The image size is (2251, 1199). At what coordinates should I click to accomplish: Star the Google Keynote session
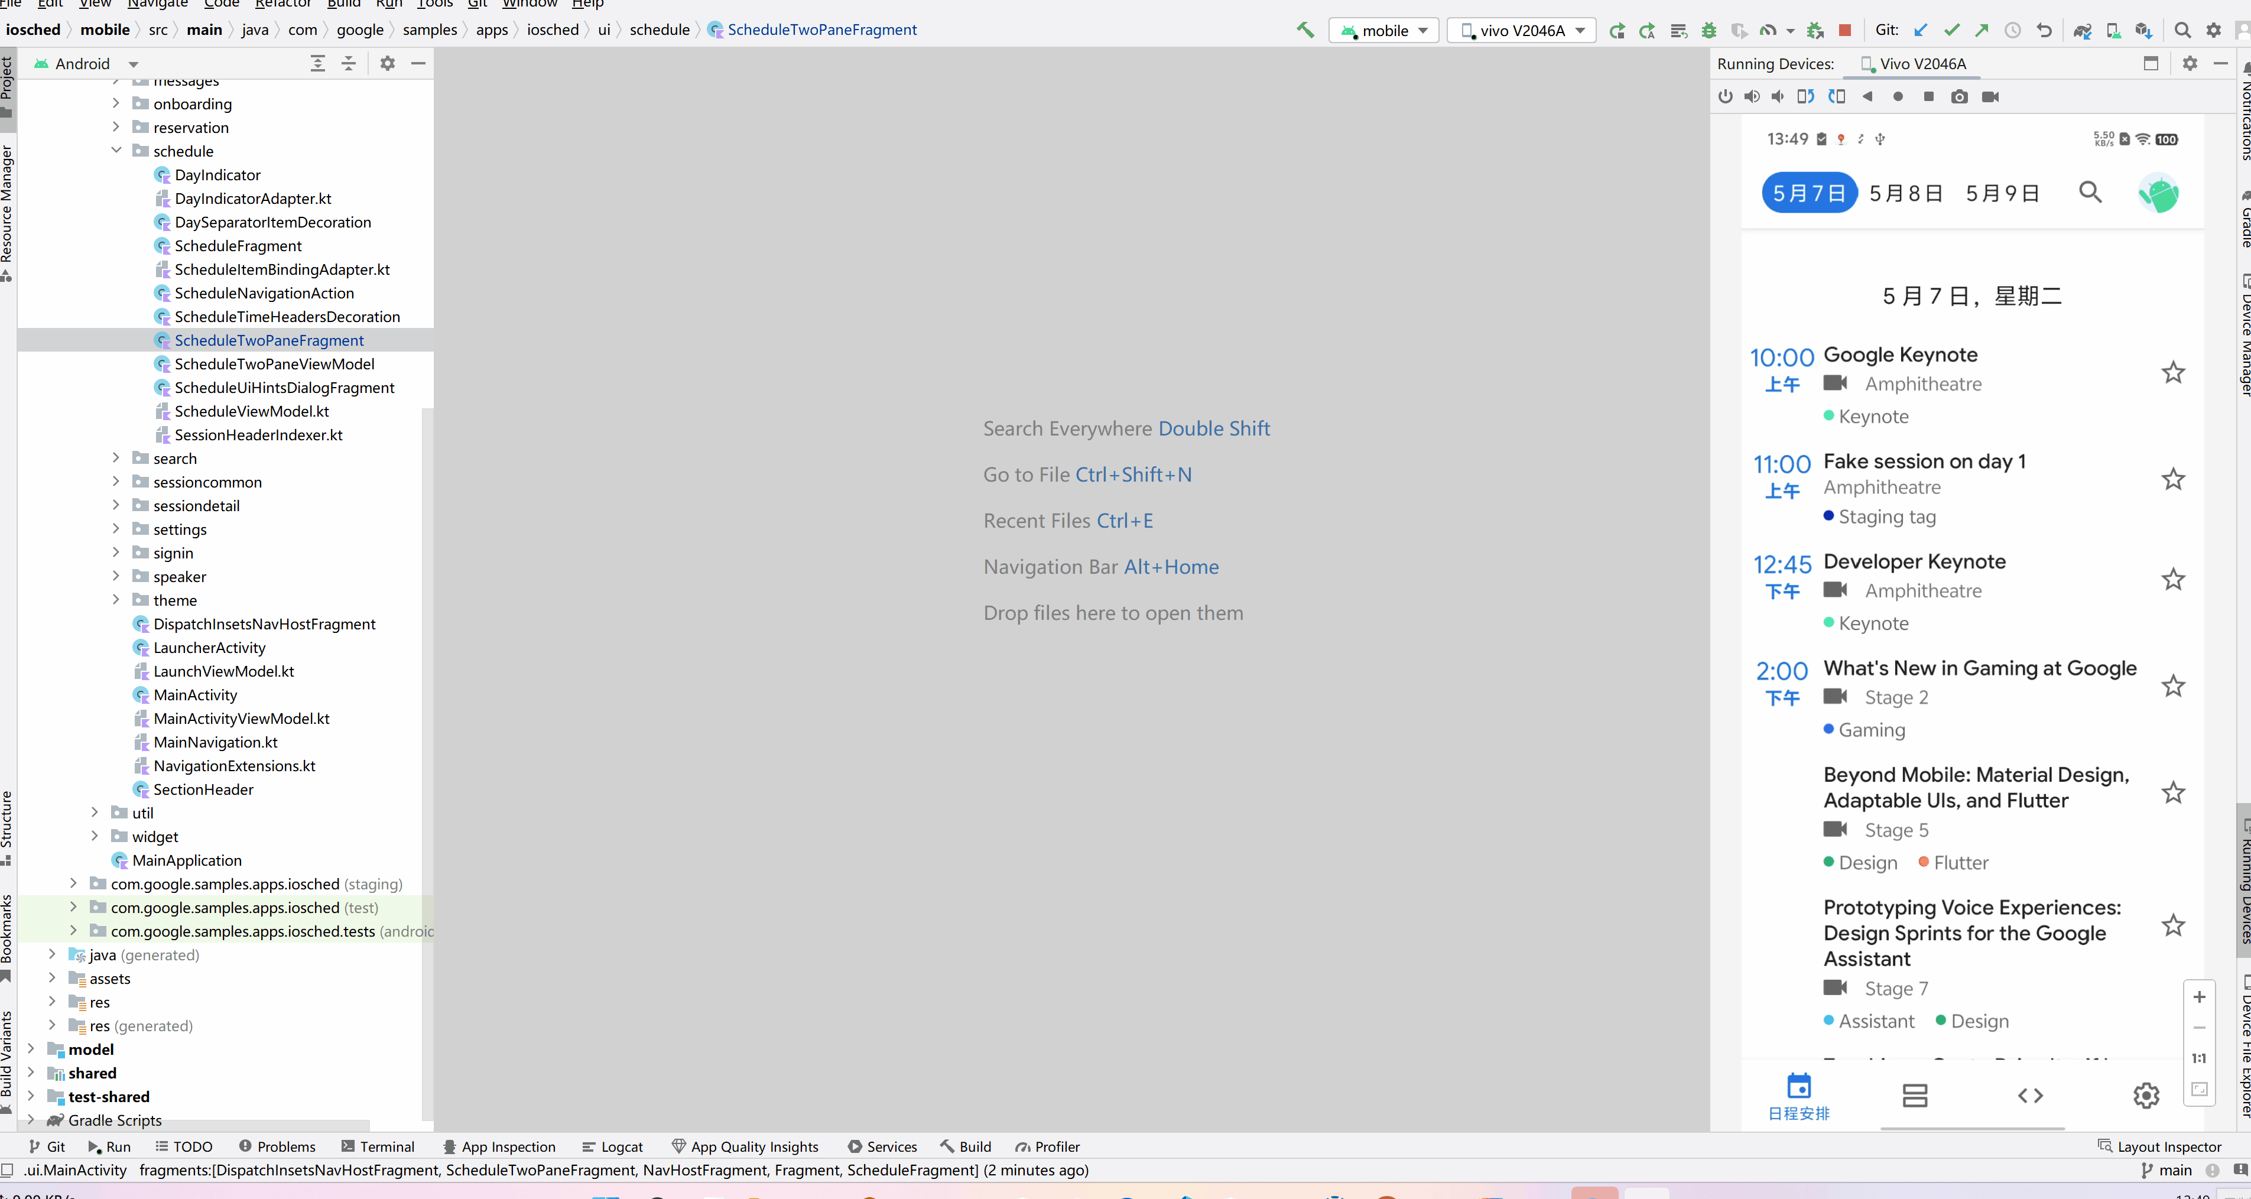[x=2172, y=373]
